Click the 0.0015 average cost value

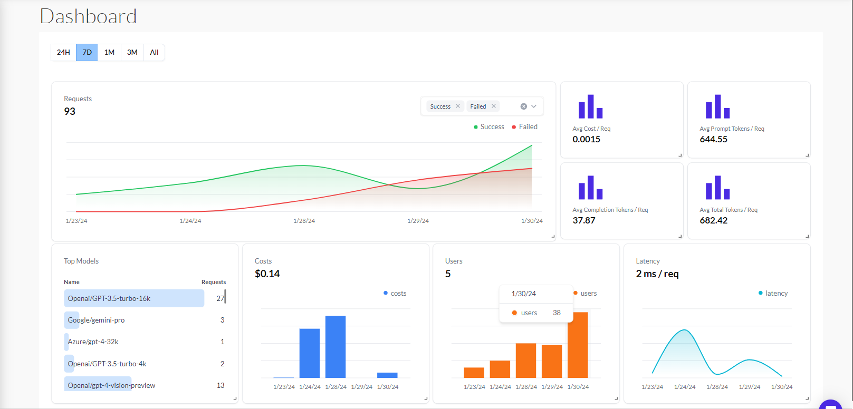point(586,139)
